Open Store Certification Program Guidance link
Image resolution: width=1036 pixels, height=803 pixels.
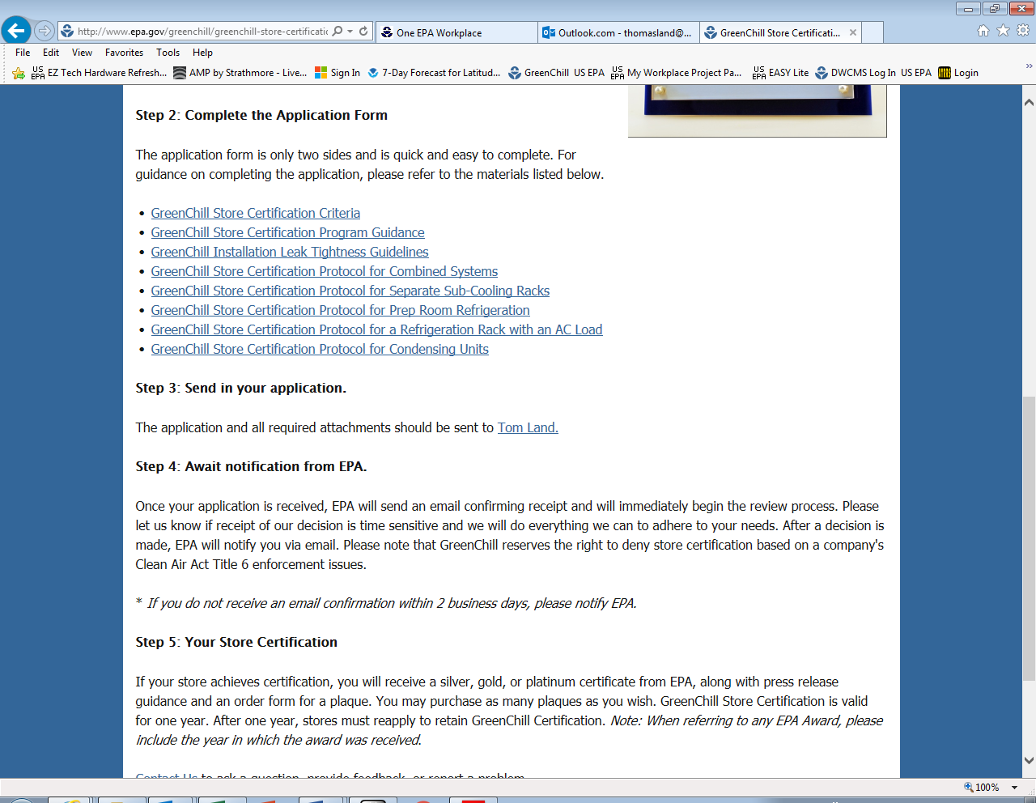coord(287,232)
